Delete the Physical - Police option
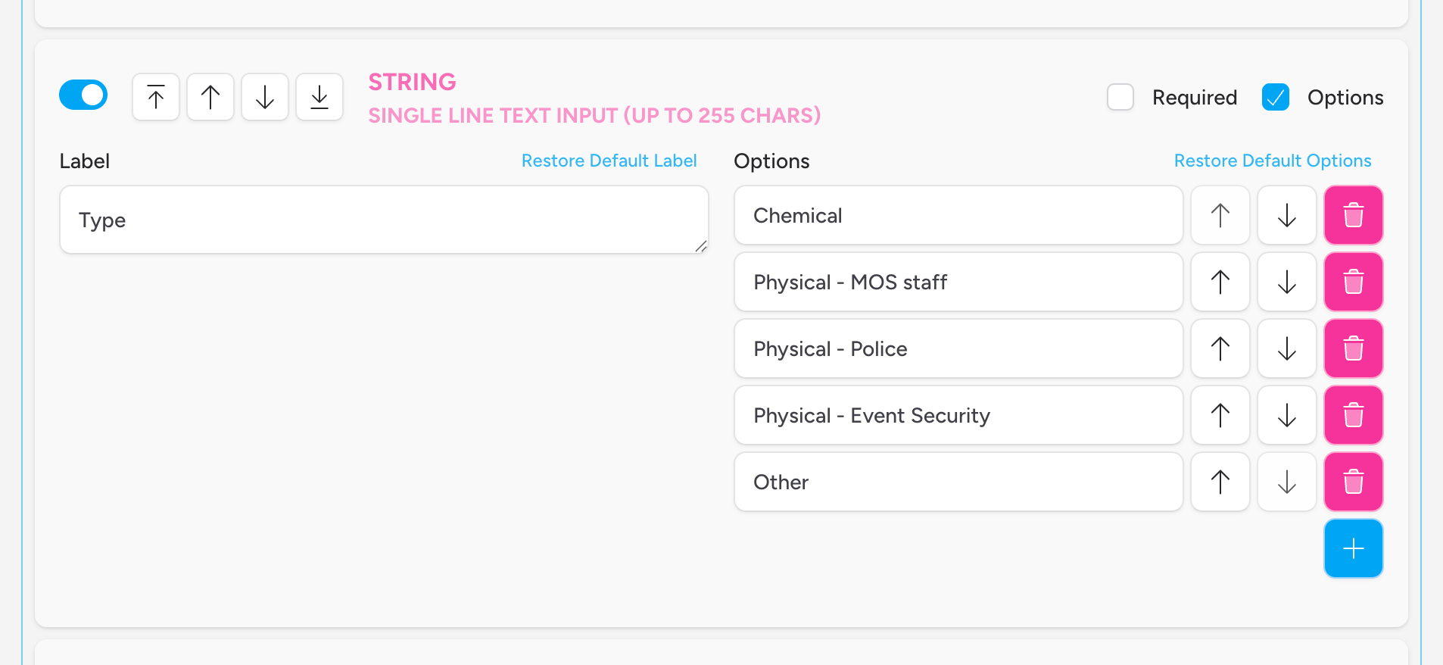The image size is (1443, 665). [1352, 348]
